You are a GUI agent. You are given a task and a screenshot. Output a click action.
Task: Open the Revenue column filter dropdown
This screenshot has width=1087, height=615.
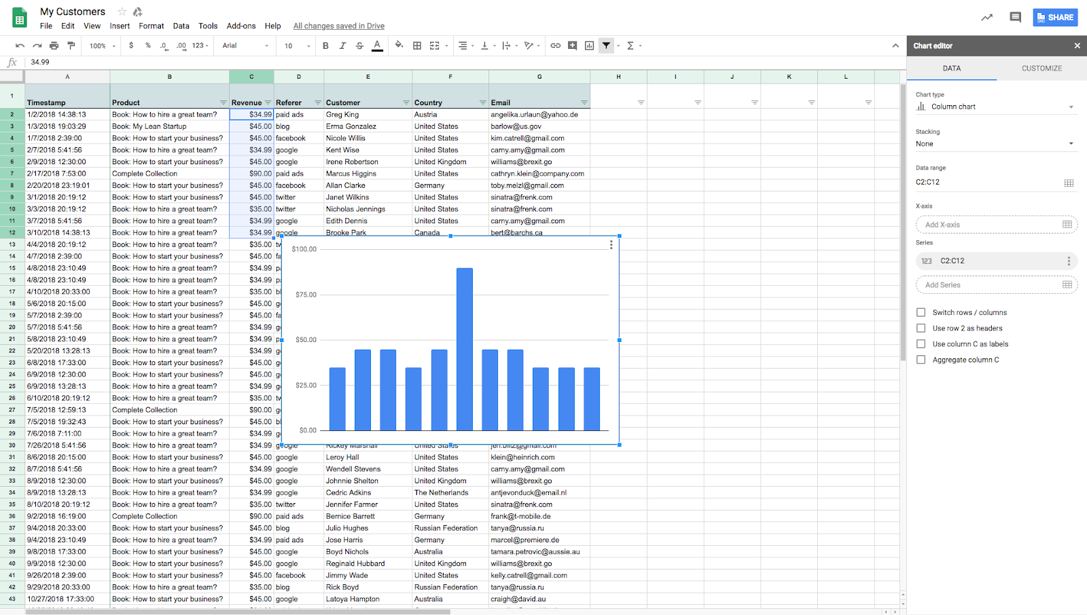click(x=268, y=102)
